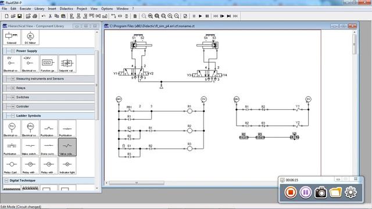Open the File menu
Screen dimensions: 372x209
click(x=4, y=9)
